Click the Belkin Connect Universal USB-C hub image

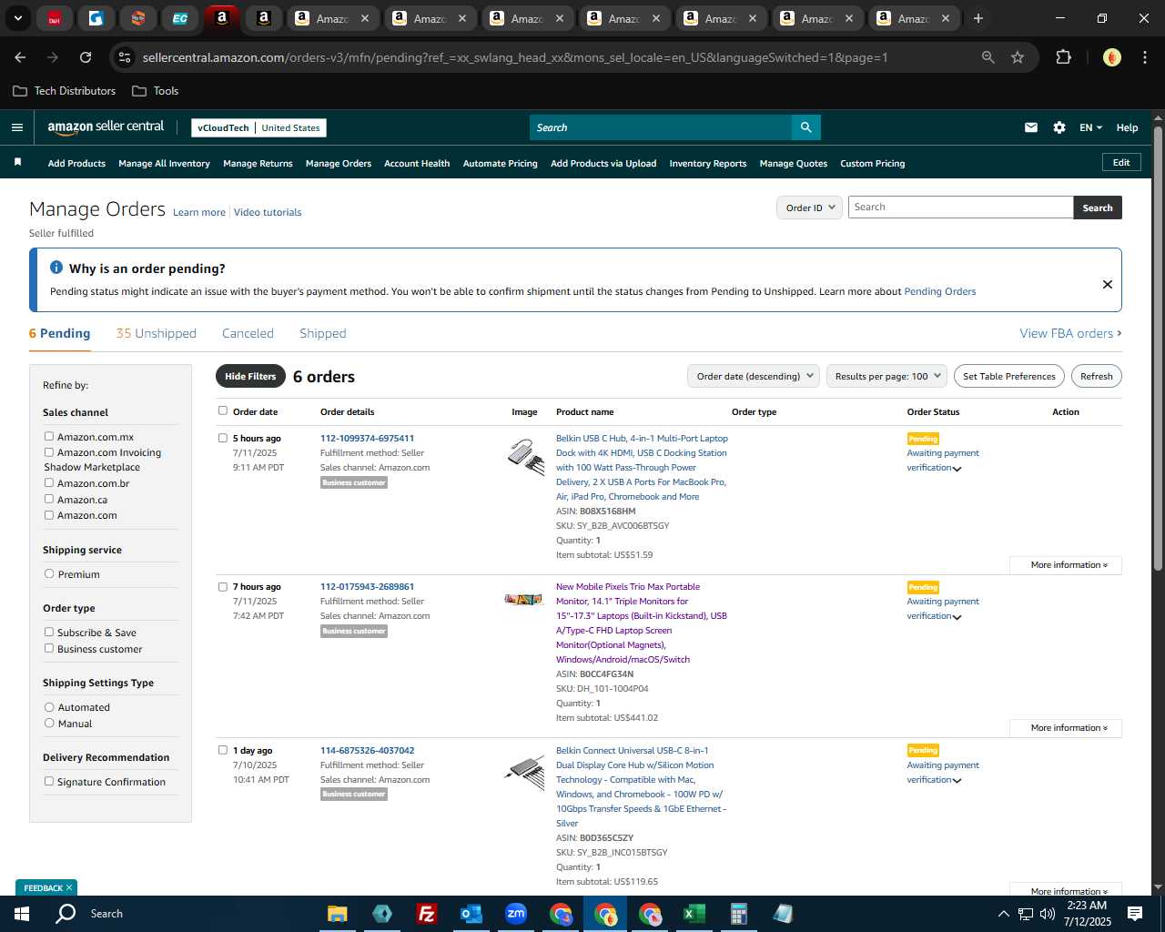coord(524,772)
